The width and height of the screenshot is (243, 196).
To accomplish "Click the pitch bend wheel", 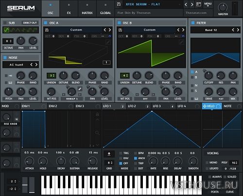I will pos(25,185).
